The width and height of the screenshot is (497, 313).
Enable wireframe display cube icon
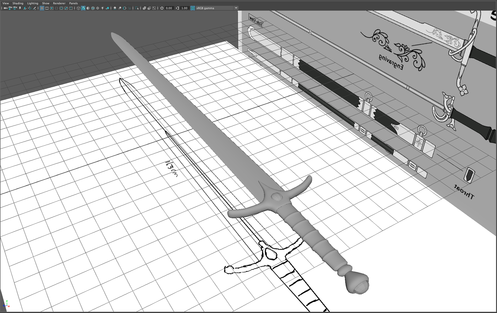78,8
